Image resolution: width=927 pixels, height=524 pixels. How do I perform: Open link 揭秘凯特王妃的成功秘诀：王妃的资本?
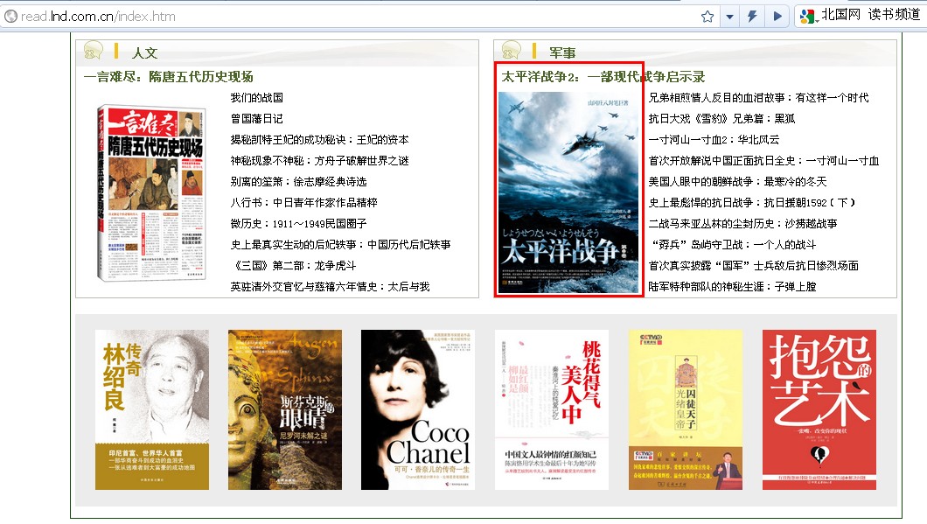coord(319,140)
